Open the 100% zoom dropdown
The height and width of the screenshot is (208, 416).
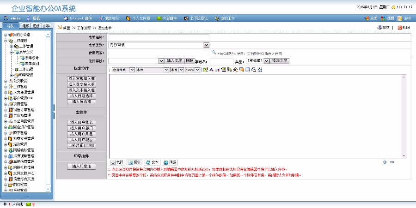coord(192,70)
